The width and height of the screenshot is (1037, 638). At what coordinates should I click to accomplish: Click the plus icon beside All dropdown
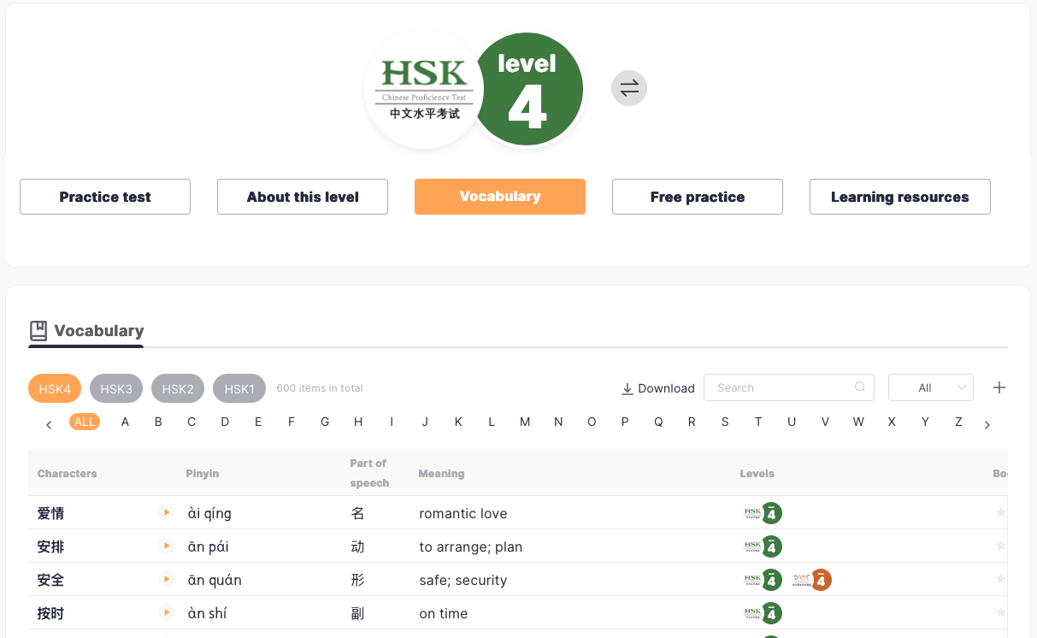[x=999, y=387]
